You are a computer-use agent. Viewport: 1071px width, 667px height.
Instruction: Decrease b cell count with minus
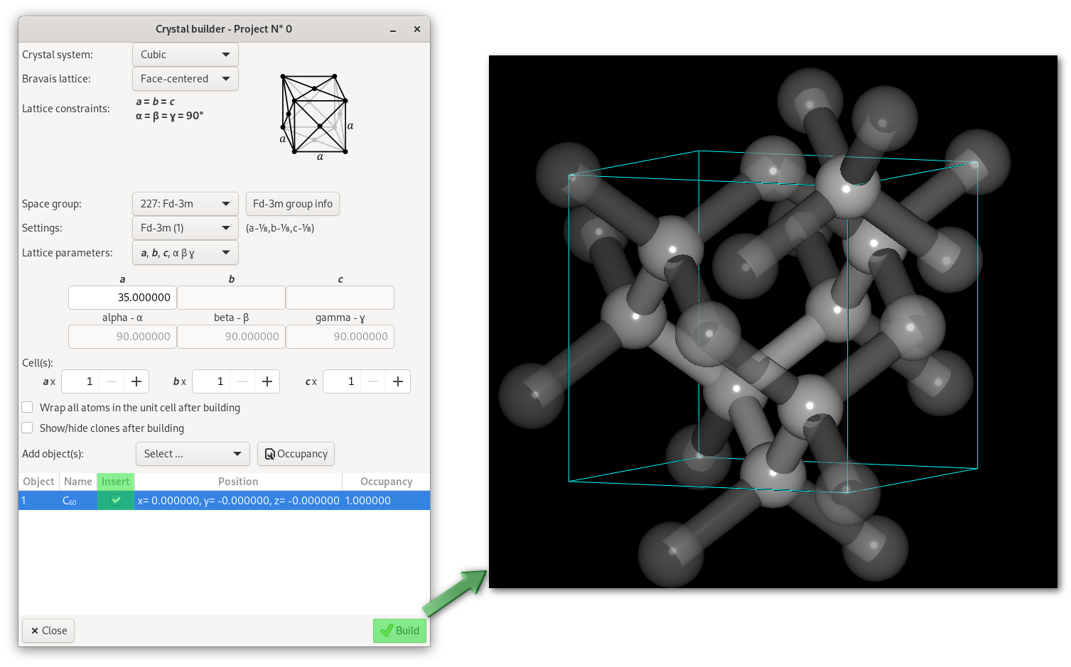point(242,381)
